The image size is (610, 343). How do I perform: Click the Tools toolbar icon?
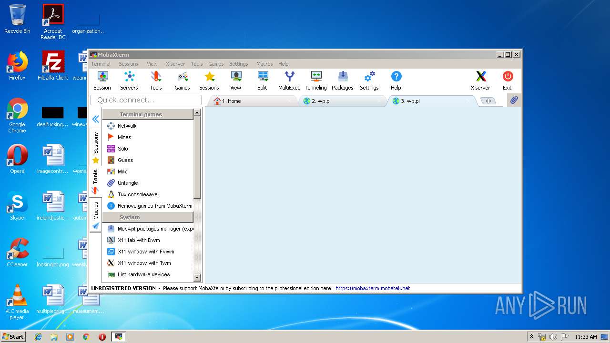pyautogui.click(x=156, y=81)
